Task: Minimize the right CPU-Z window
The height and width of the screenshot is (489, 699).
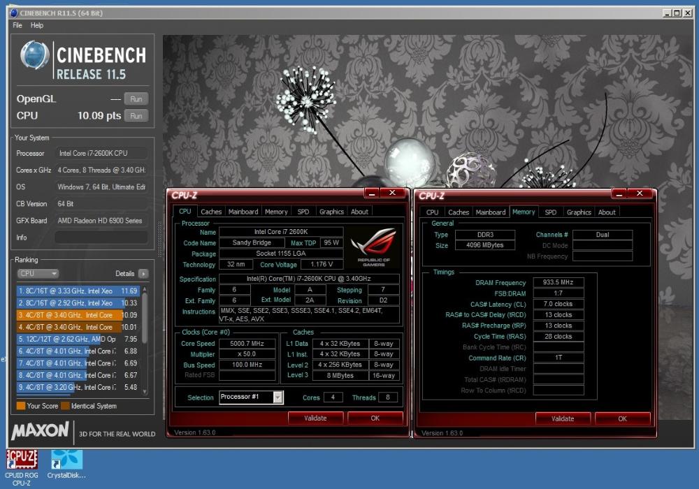Action: [619, 194]
